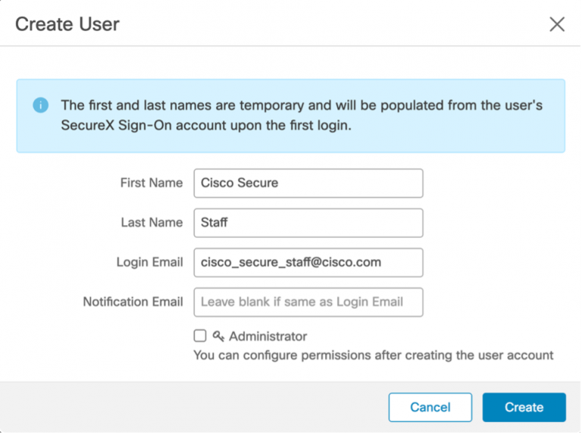
Task: Click the SecureX Sign-On account text line
Action: click(x=206, y=126)
